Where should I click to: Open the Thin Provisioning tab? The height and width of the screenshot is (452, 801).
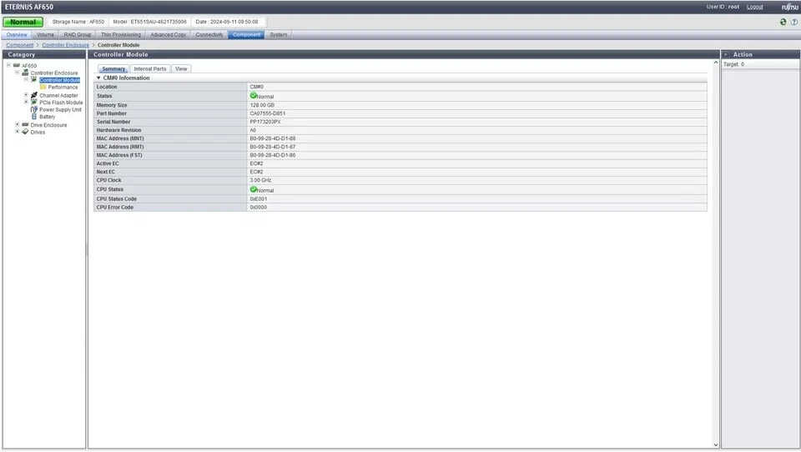point(121,35)
